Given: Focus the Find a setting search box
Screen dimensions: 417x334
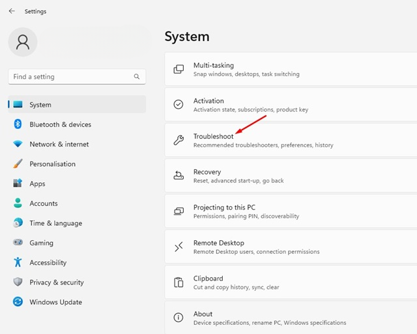Looking at the screenshot, I should pyautogui.click(x=77, y=77).
